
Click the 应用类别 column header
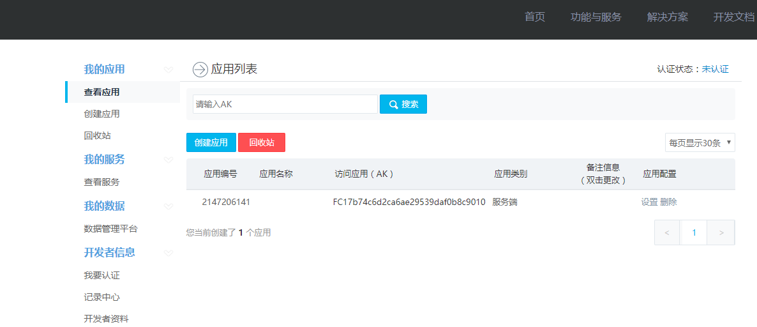511,174
